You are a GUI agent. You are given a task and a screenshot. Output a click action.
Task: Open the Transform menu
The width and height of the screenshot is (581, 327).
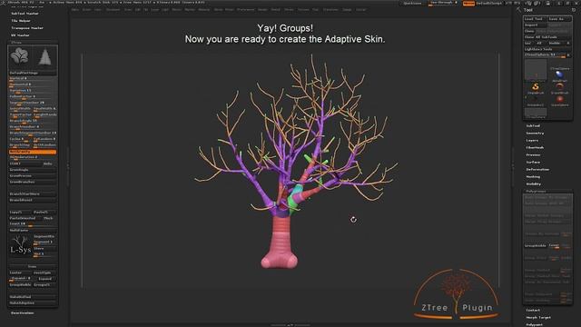330,10
